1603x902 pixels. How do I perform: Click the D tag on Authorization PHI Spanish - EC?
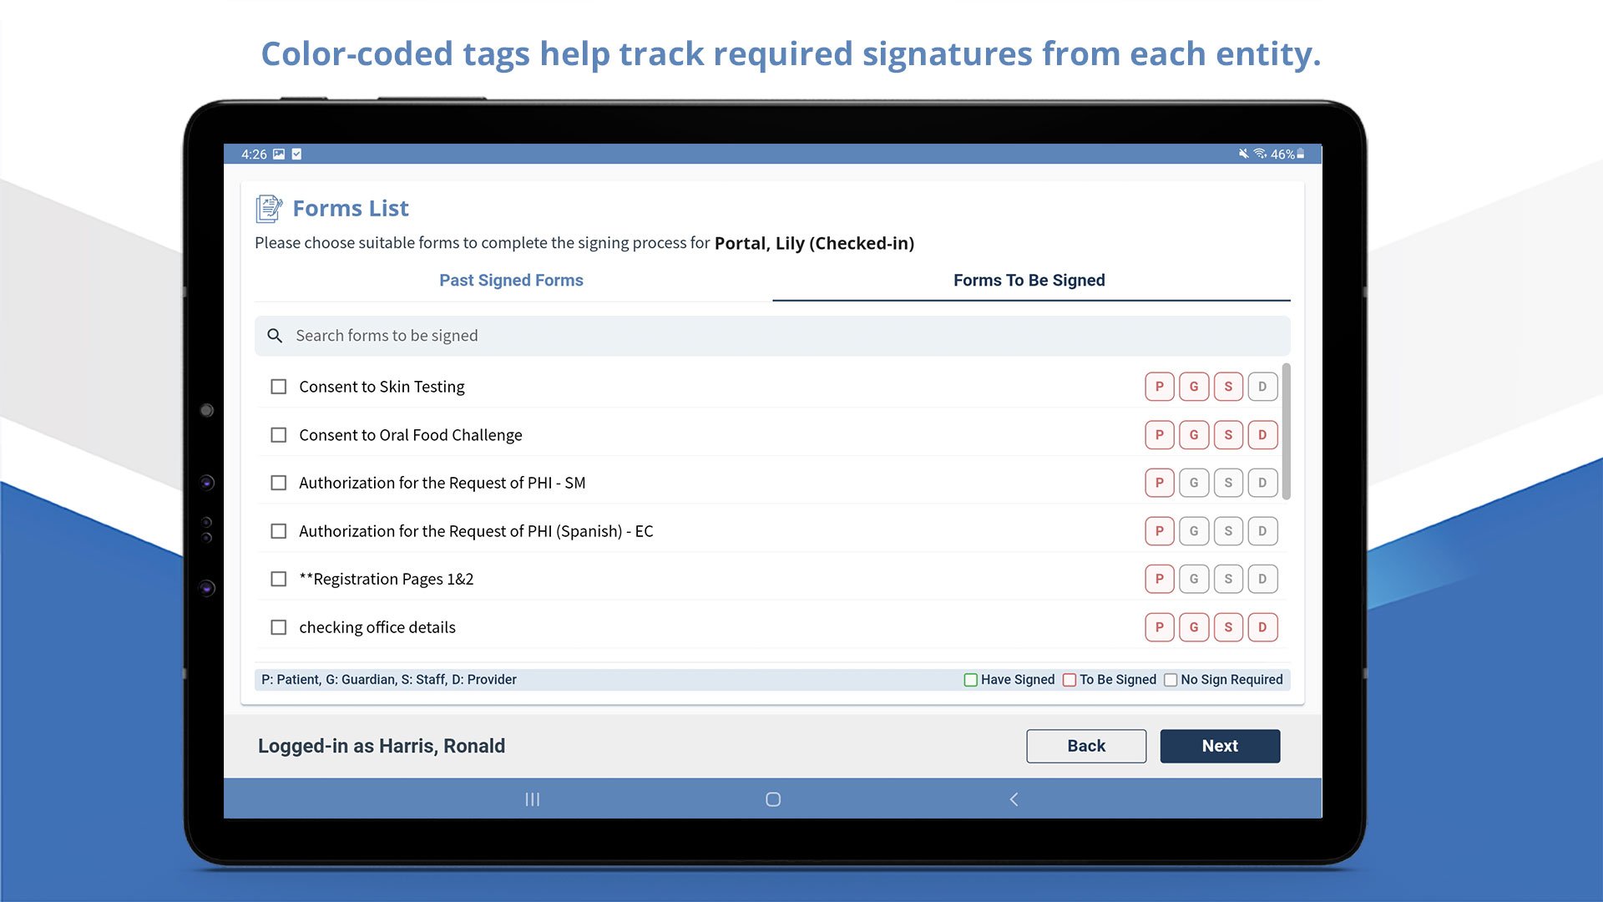click(1261, 531)
